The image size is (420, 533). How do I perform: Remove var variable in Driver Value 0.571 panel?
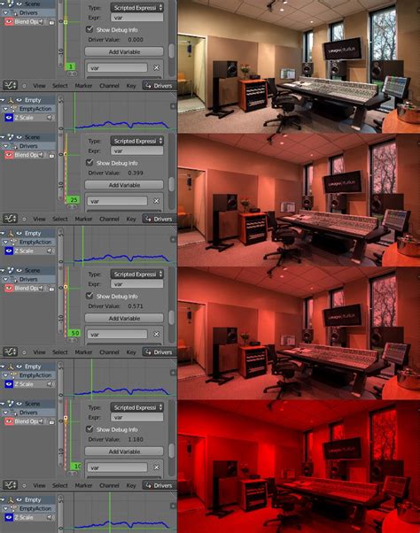pos(157,334)
